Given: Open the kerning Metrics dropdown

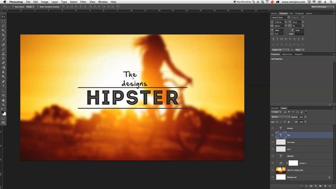Looking at the screenshot, I should coord(286,26).
